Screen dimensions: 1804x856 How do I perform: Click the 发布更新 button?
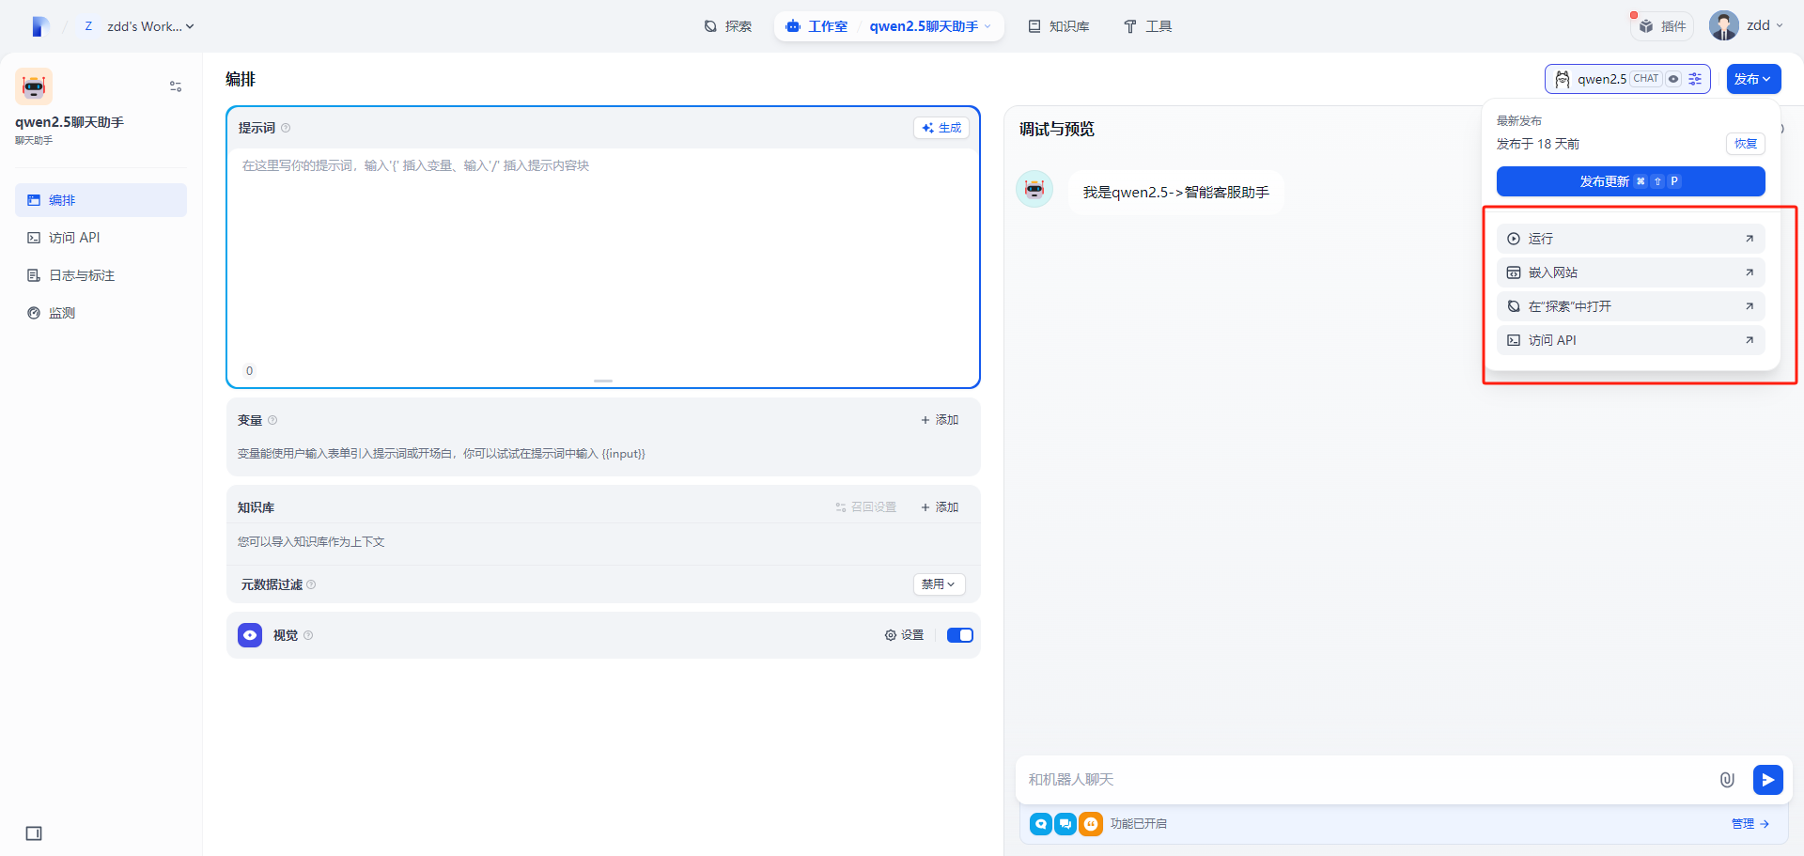click(1630, 180)
